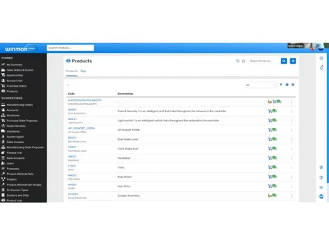Open kebab menu on Light switch row

pos(291,121)
